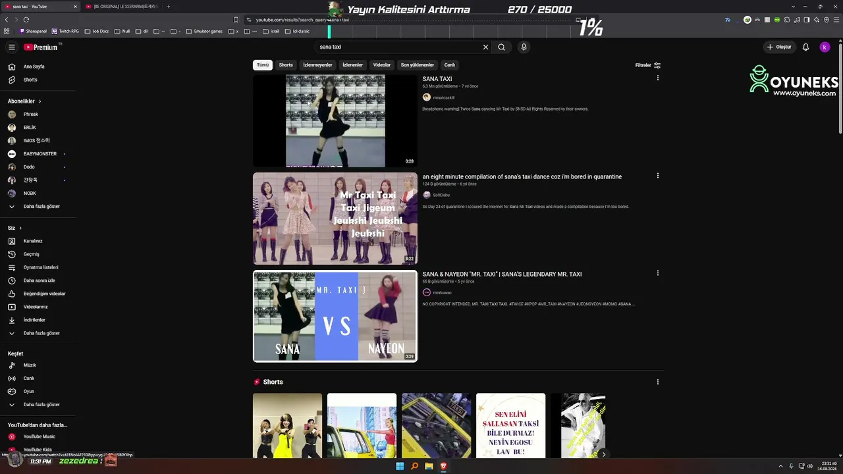
Task: Open browser tab list dropdown chevron
Action: click(x=793, y=7)
